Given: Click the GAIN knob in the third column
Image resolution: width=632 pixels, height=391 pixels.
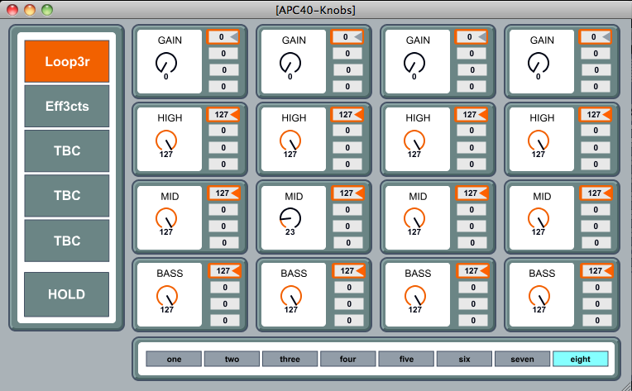Looking at the screenshot, I should [414, 63].
